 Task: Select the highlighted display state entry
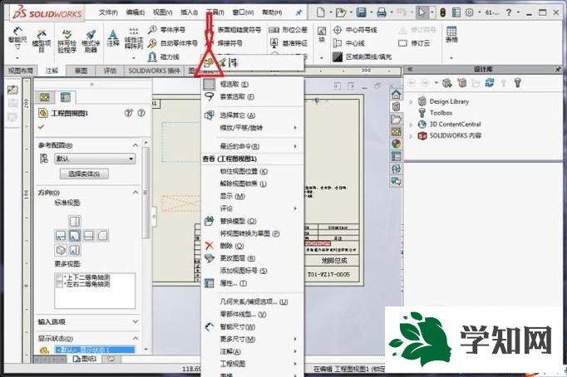click(95, 350)
